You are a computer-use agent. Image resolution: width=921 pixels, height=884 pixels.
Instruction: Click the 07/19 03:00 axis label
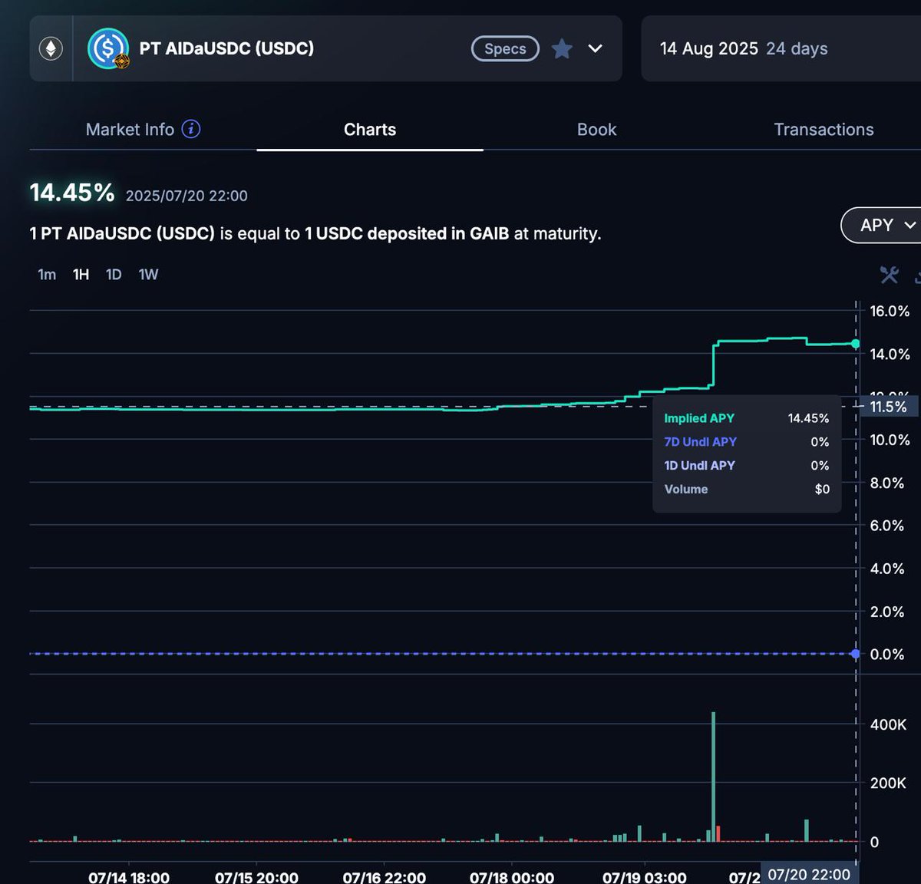[644, 877]
